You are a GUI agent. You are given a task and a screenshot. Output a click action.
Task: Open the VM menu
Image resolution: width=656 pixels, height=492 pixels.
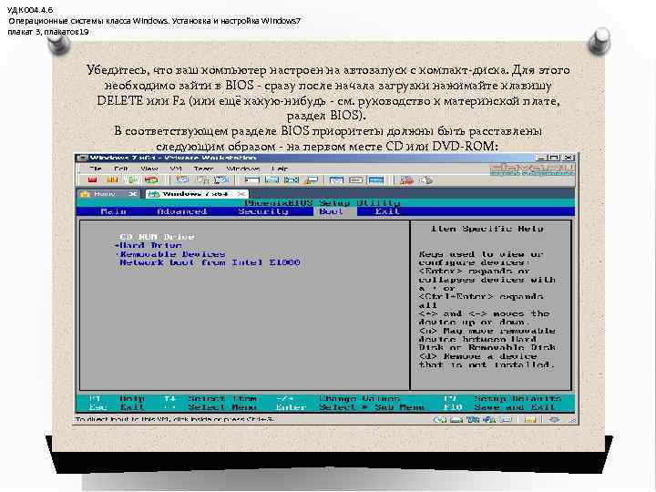click(175, 169)
